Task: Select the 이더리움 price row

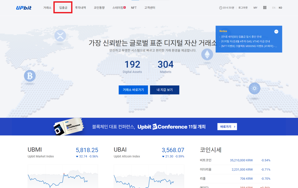Action: pyautogui.click(x=235, y=169)
